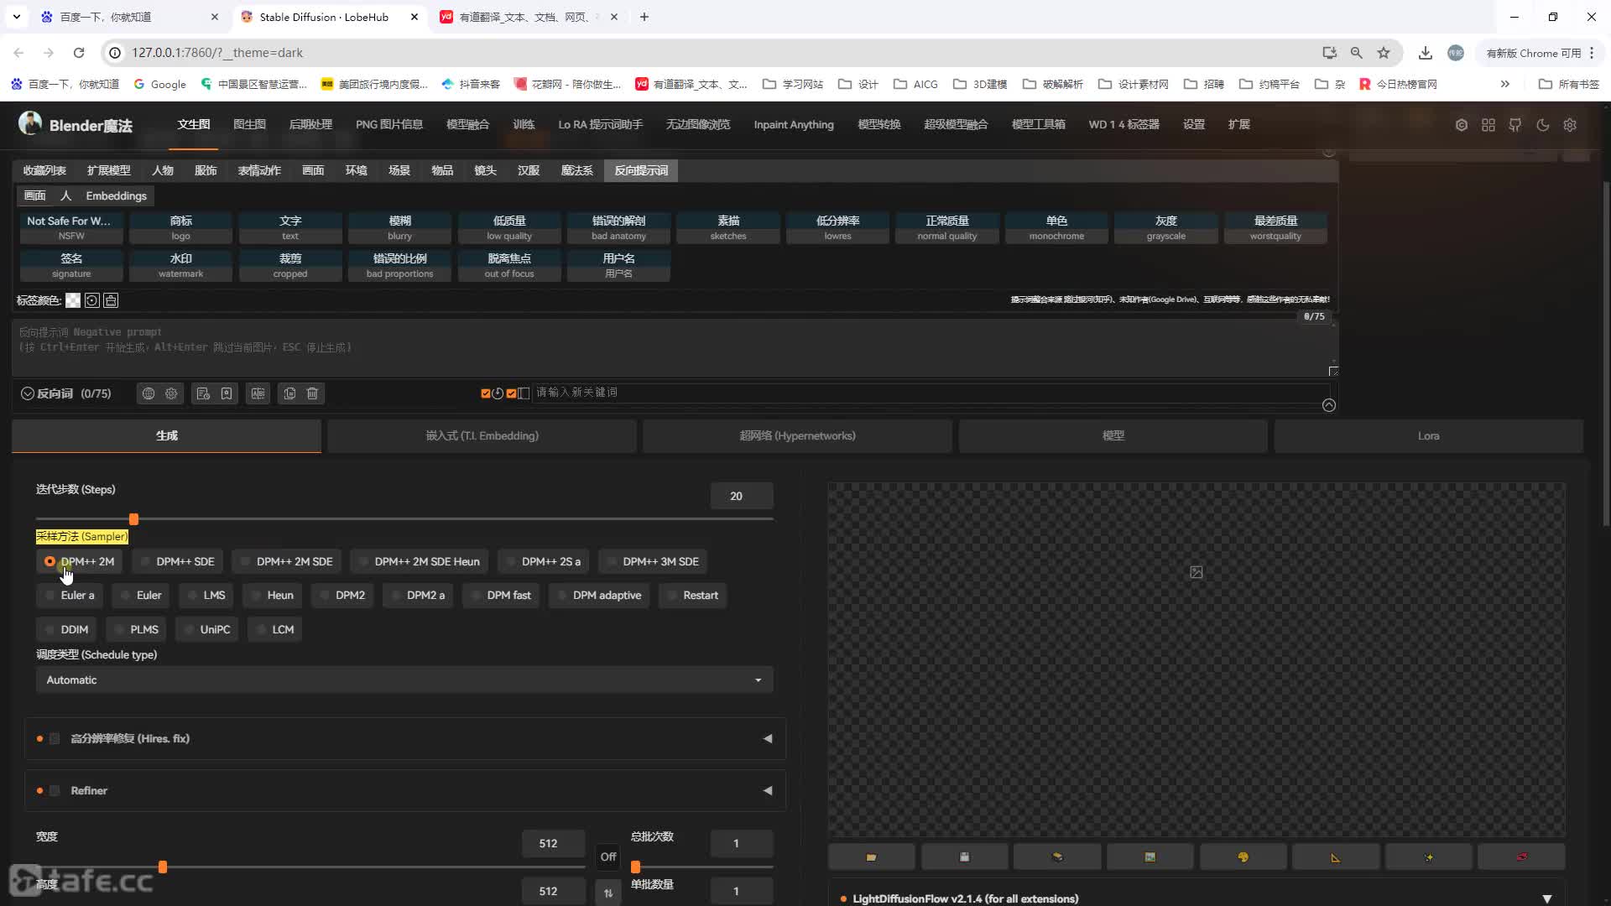The width and height of the screenshot is (1611, 906).
Task: Open prompt settings gear in negative toolbar
Action: pos(171,393)
